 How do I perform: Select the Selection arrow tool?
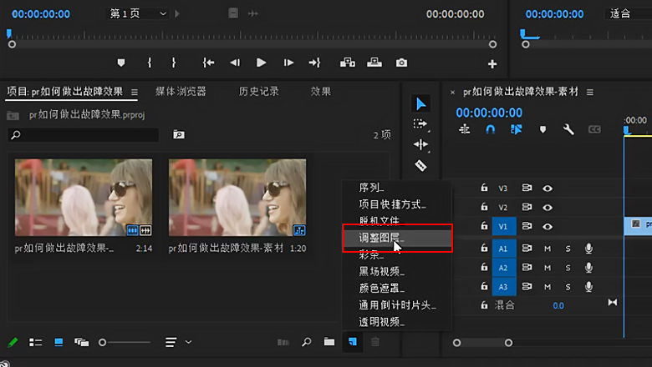click(x=420, y=103)
